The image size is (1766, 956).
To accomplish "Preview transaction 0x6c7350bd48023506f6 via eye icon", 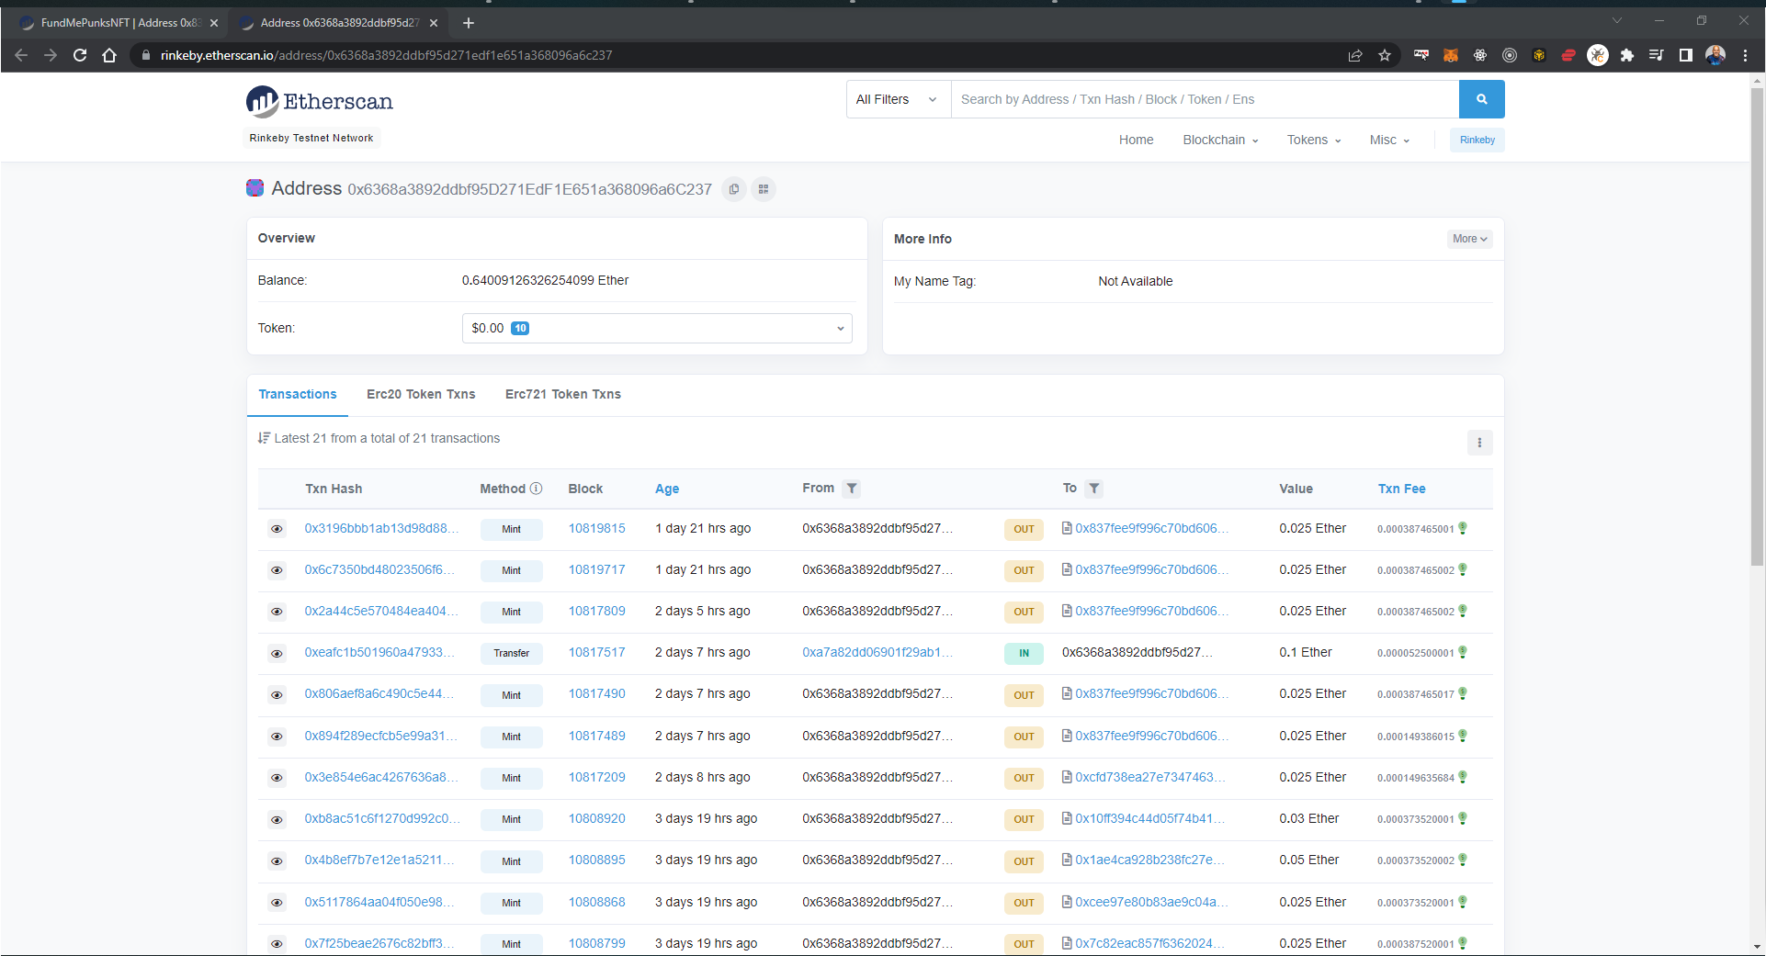I will tap(277, 570).
